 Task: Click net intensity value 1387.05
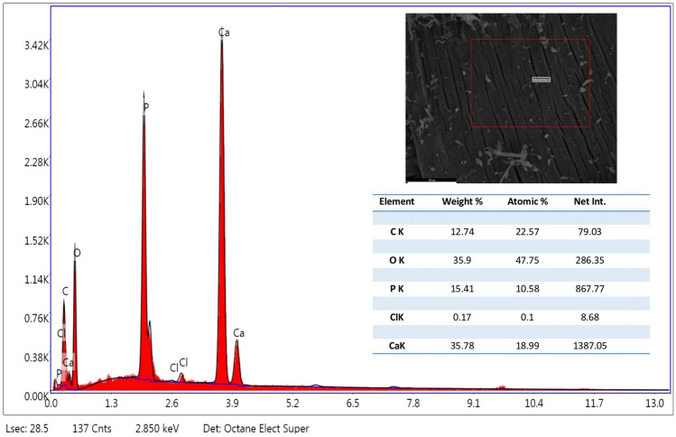589,346
